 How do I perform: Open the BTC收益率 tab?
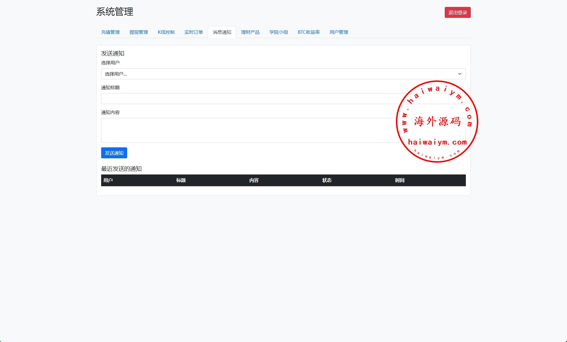309,32
